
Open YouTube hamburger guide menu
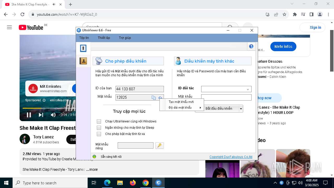pos(9,27)
